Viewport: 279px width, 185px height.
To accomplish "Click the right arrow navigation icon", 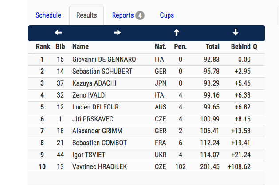I will 117,33.
